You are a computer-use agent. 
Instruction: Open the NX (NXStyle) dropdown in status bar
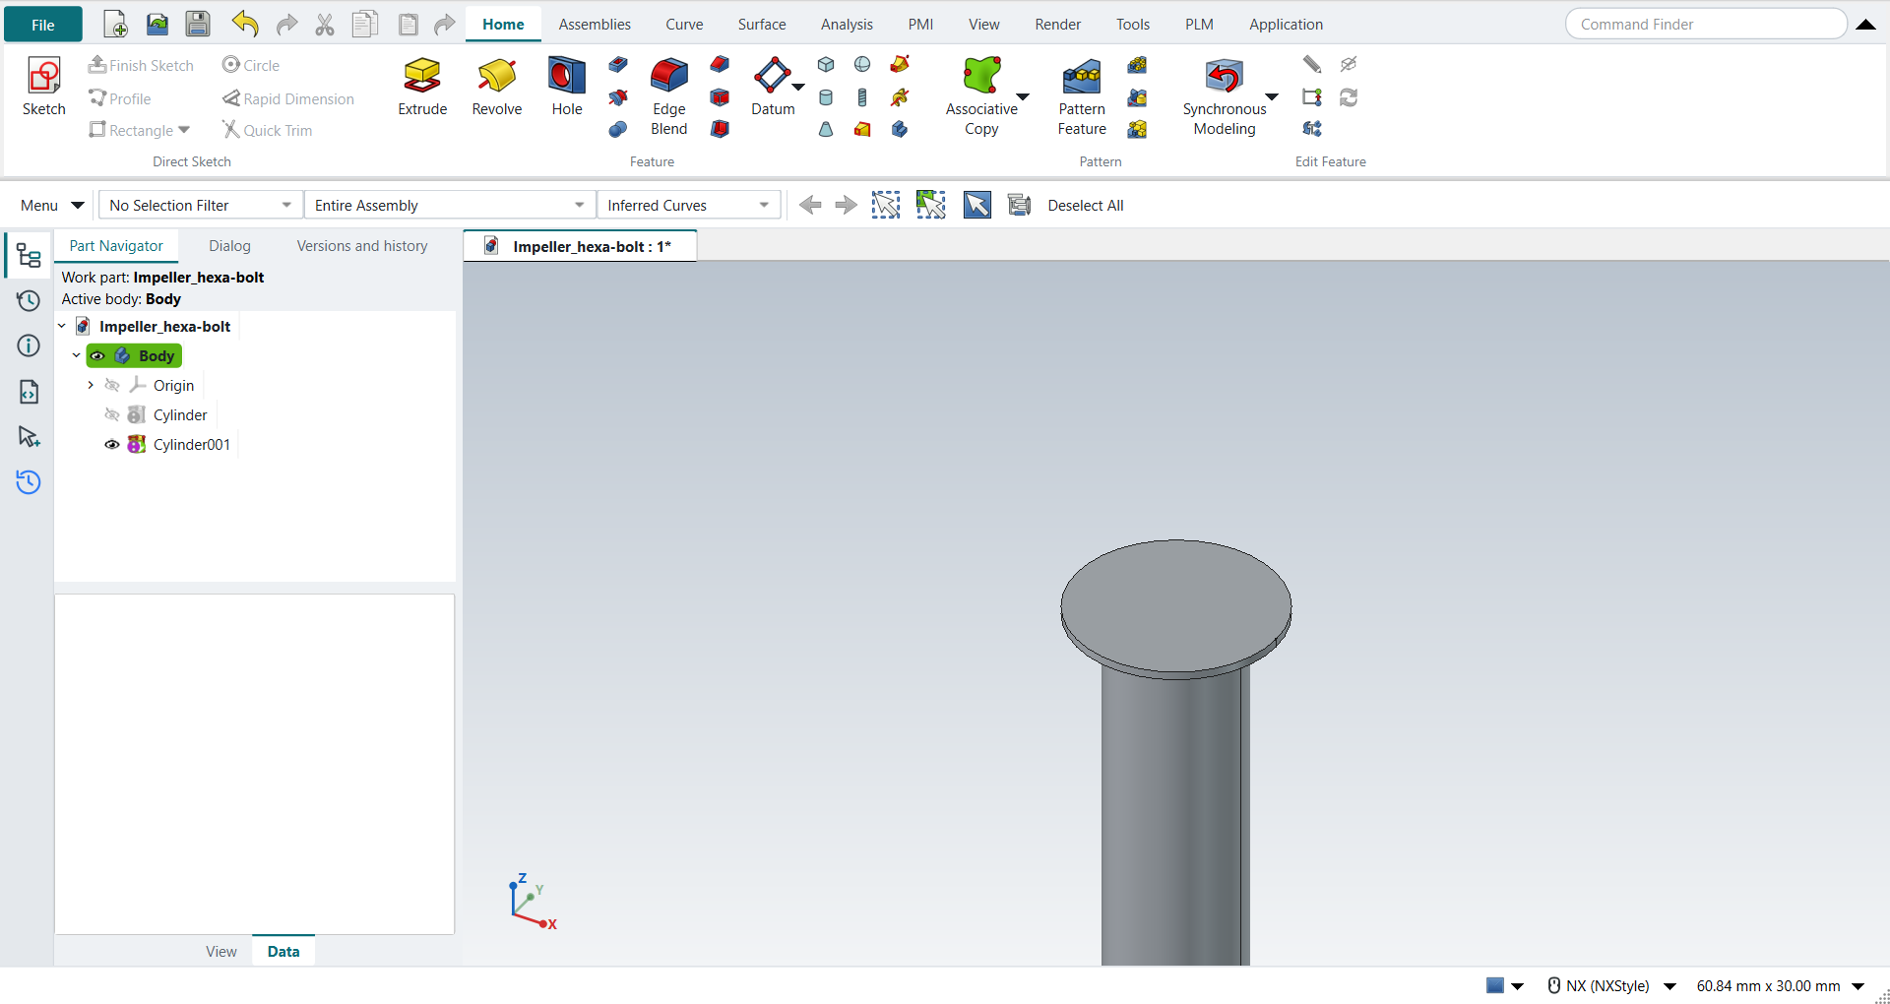[1670, 986]
